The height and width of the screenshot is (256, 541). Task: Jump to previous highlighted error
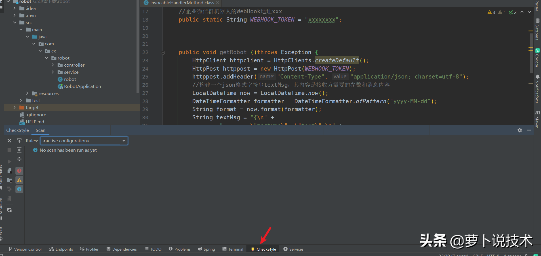pos(522,12)
